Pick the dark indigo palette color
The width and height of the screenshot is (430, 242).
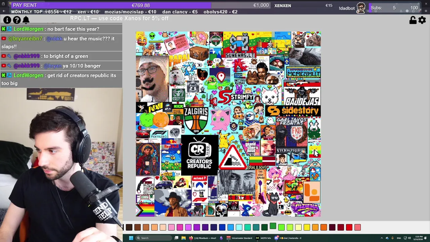pyautogui.click(x=205, y=228)
